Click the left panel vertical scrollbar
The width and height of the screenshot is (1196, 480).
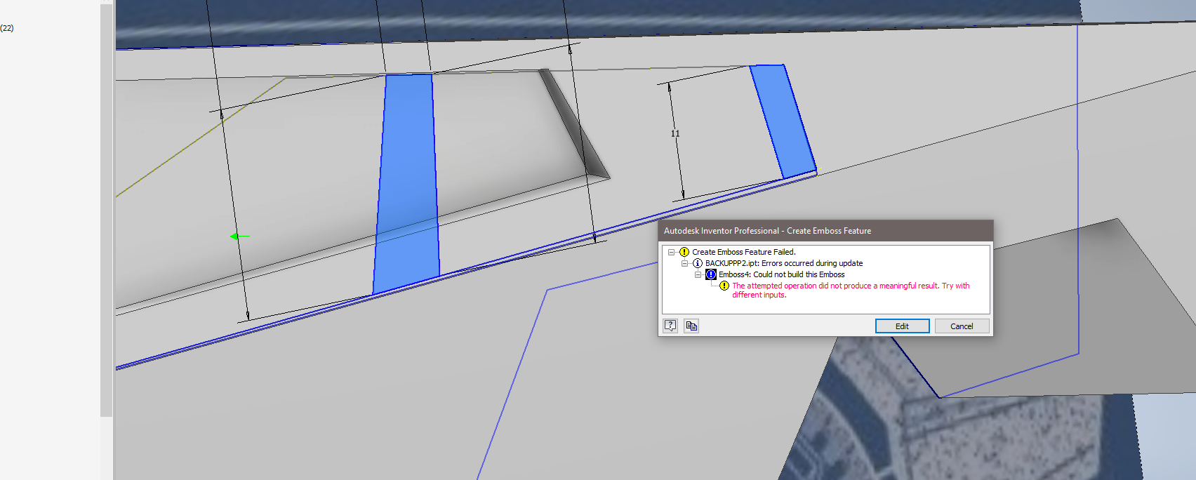click(106, 211)
